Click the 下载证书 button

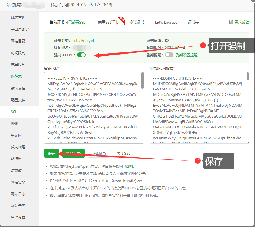pyautogui.click(x=99, y=153)
